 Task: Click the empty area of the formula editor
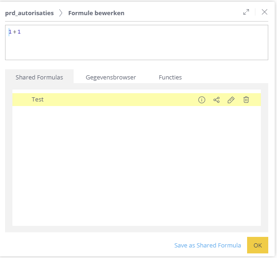click(138, 46)
